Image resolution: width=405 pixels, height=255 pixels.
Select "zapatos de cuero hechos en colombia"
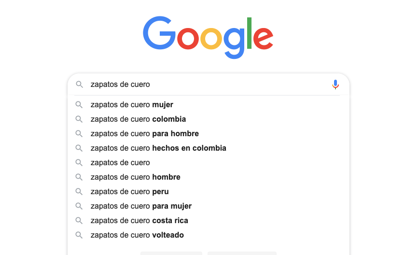pos(158,148)
